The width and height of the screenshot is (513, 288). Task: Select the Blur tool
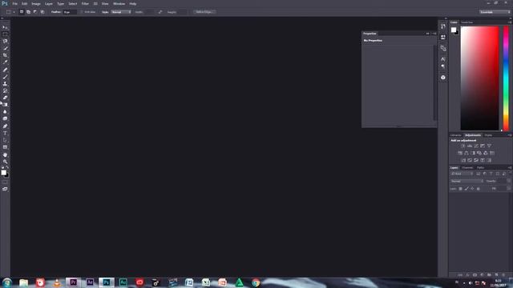(5, 112)
